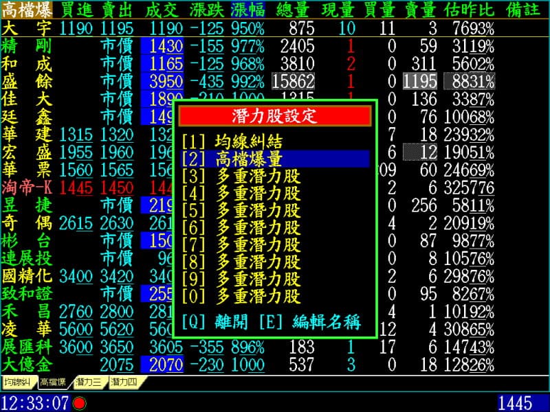The height and width of the screenshot is (412, 550).
Task: Switch to the 高檔爆 bottom tab
Action: click(x=53, y=382)
